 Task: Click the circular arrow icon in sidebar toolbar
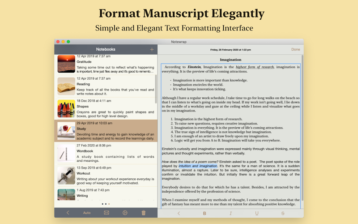coord(125,213)
